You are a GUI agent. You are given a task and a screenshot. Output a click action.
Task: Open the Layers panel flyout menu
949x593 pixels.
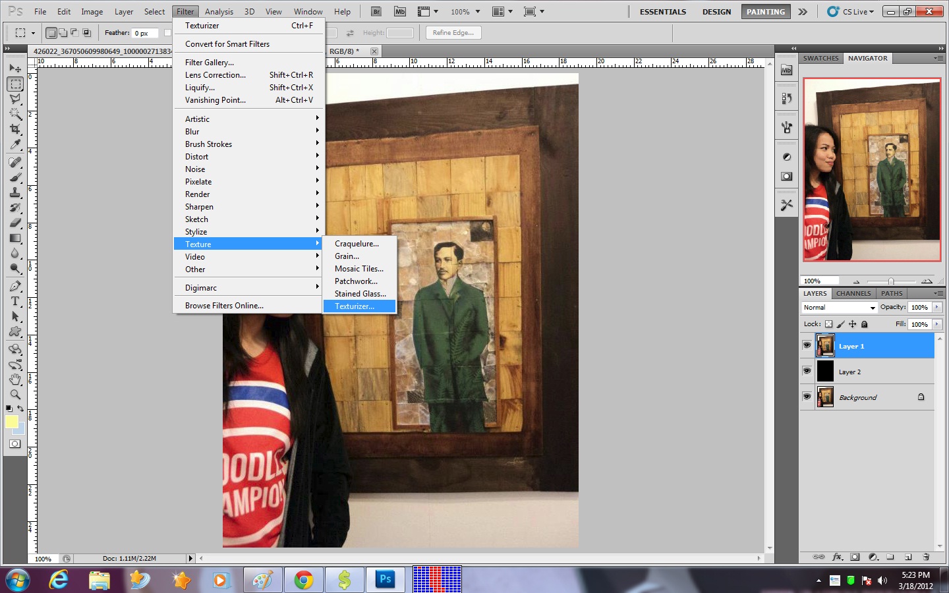coord(938,293)
